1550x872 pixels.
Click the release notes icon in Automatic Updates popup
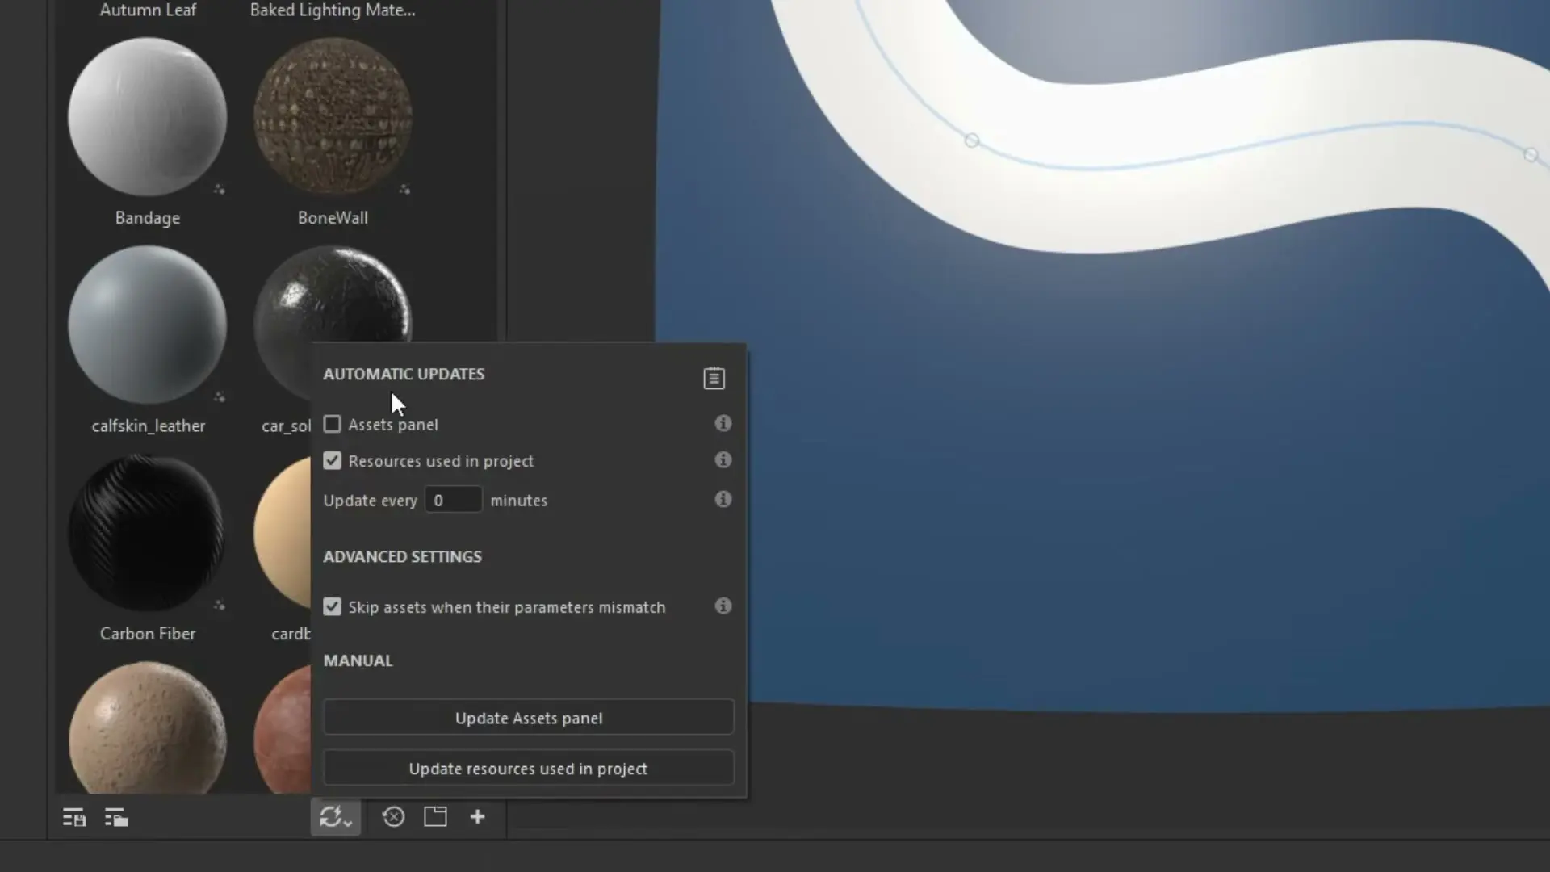click(x=714, y=378)
